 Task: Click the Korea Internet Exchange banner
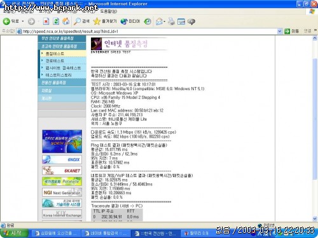coord(62,214)
